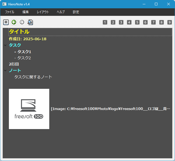Click the freesoft100 logo image thumbnail
The width and height of the screenshot is (175, 161).
tap(29, 109)
